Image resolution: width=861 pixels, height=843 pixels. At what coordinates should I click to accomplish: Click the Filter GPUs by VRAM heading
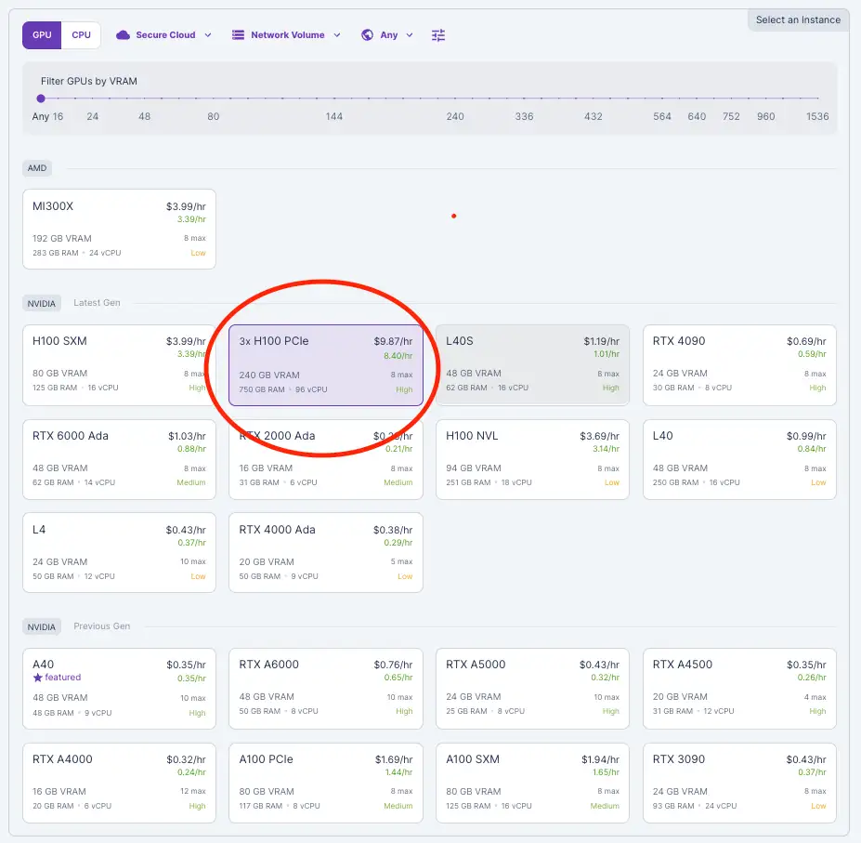coord(89,82)
